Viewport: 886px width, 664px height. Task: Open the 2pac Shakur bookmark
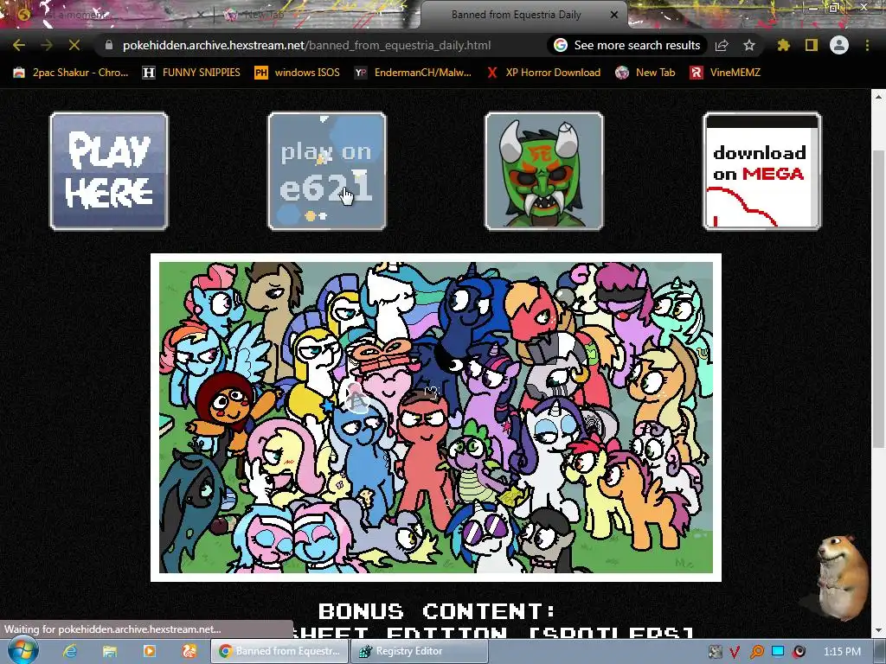coord(71,73)
